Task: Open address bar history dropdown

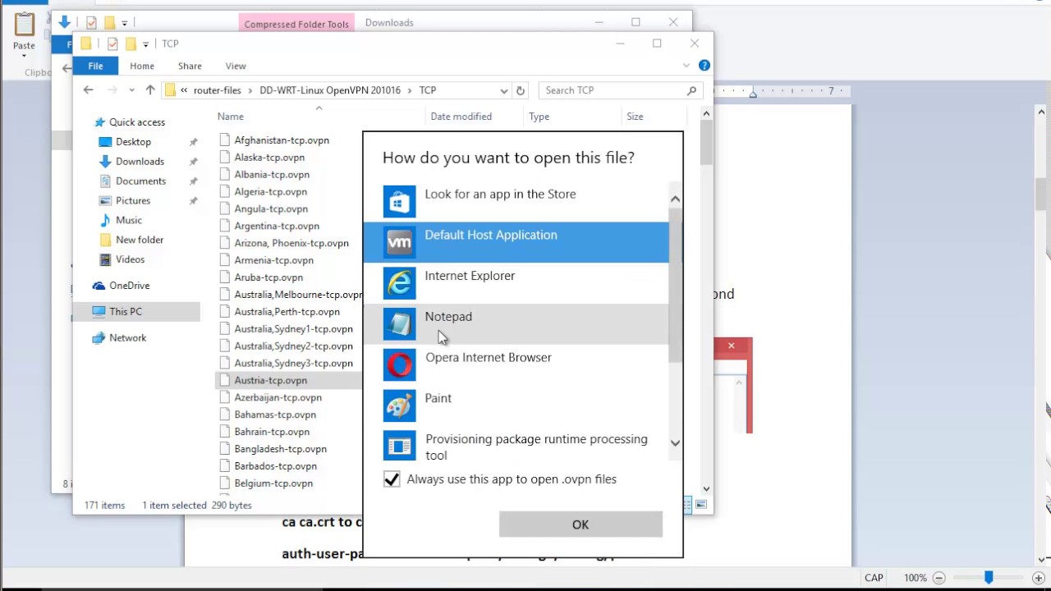Action: coord(503,90)
